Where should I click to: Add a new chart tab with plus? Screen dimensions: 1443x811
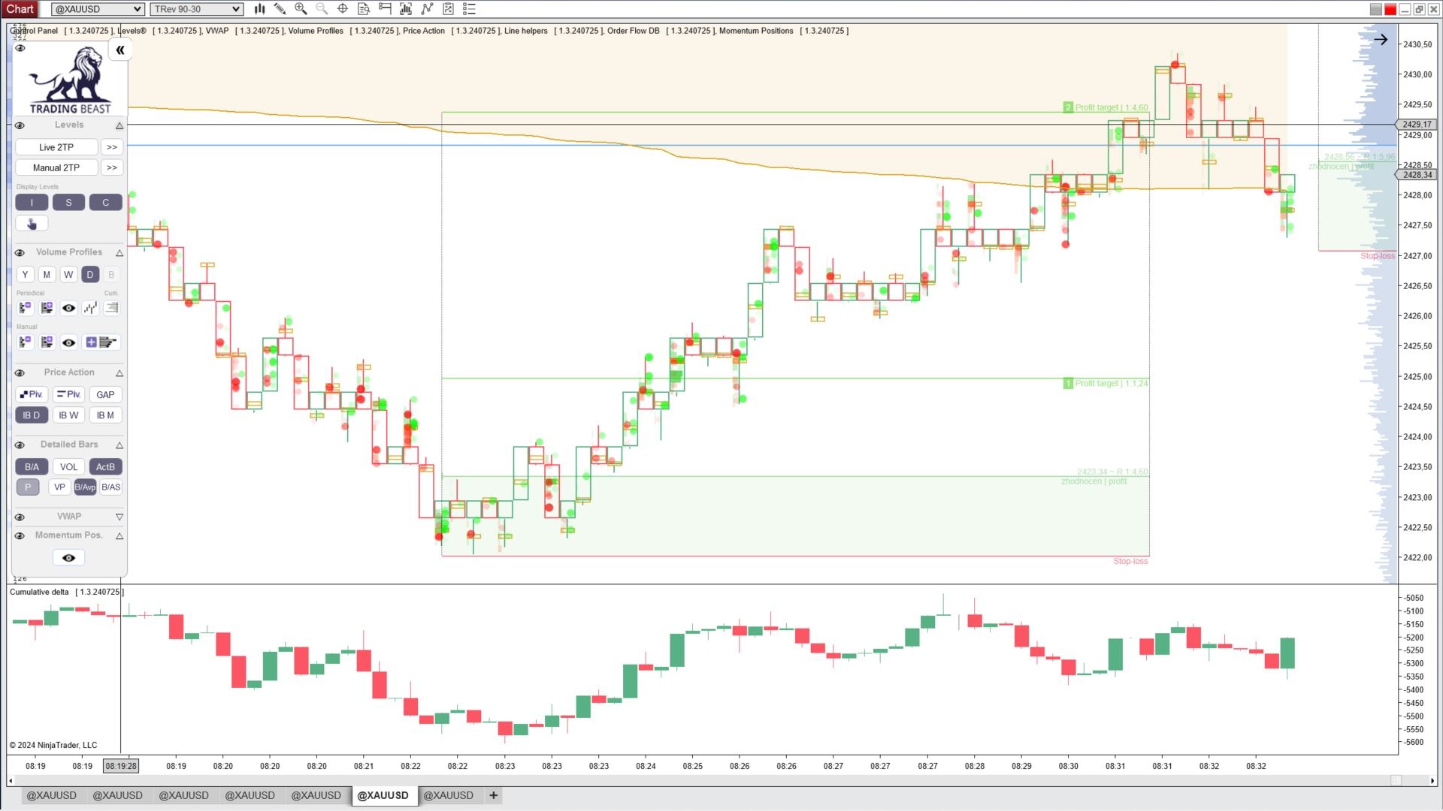tap(493, 795)
